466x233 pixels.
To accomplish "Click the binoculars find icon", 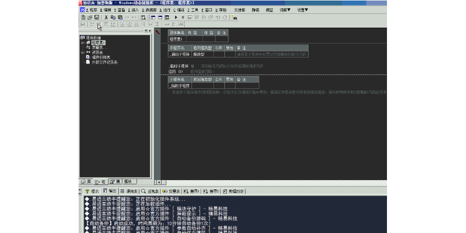I will coord(235,17).
